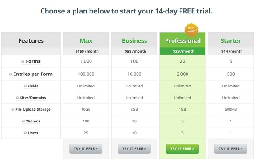Click the Sites/Domains feature label
Viewport: 256px width, 168px height.
click(x=33, y=98)
